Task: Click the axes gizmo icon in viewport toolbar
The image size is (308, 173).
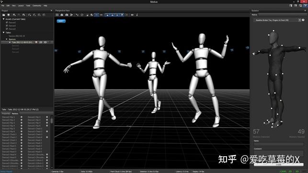Action: point(77,15)
